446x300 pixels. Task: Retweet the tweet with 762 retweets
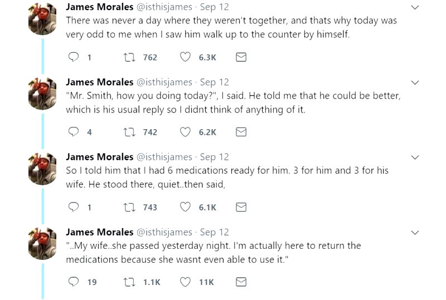click(130, 57)
